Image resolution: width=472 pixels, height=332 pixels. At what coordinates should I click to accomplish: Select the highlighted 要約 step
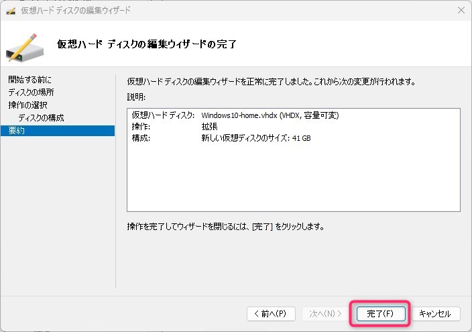pyautogui.click(x=17, y=131)
